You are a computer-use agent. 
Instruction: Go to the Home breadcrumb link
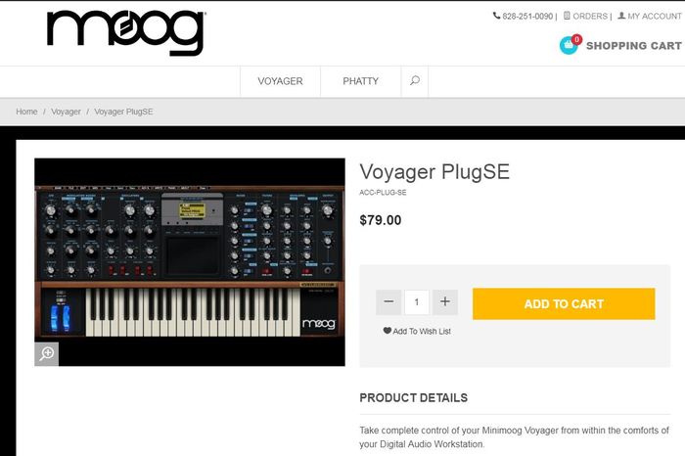point(26,112)
